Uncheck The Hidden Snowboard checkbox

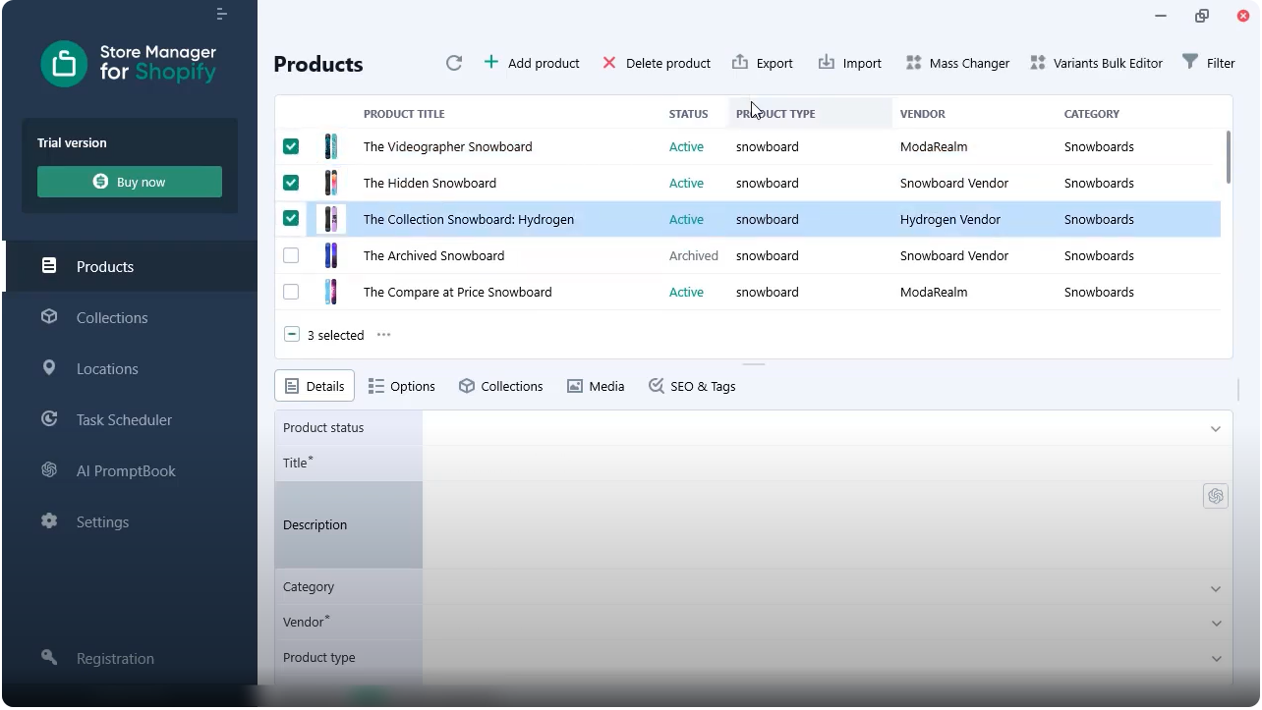[x=291, y=183]
